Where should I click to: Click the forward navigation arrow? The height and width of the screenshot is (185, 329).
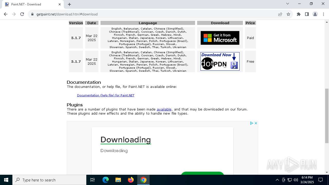coord(14,14)
